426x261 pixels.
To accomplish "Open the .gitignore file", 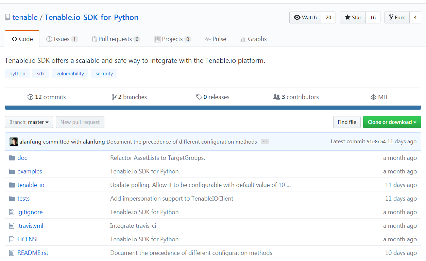I will point(30,212).
